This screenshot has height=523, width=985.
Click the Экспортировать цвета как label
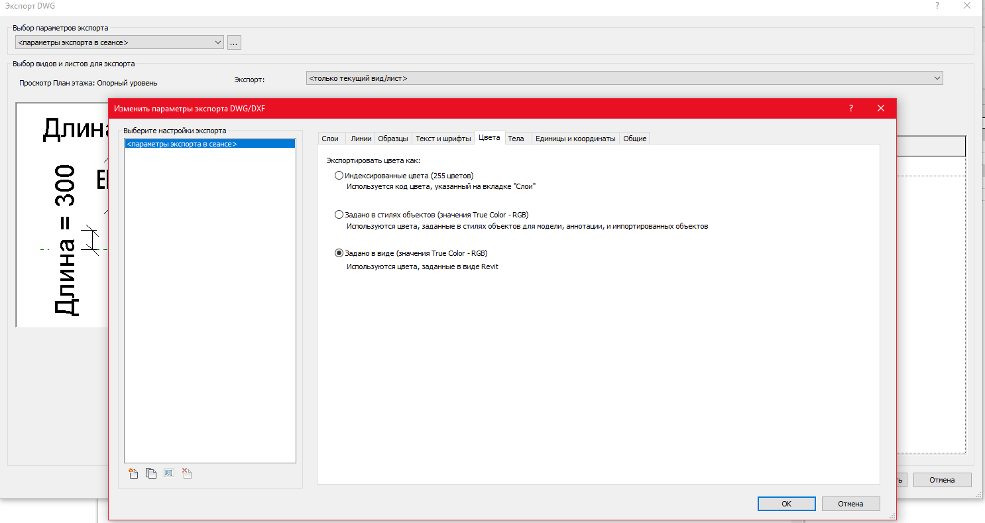click(373, 160)
